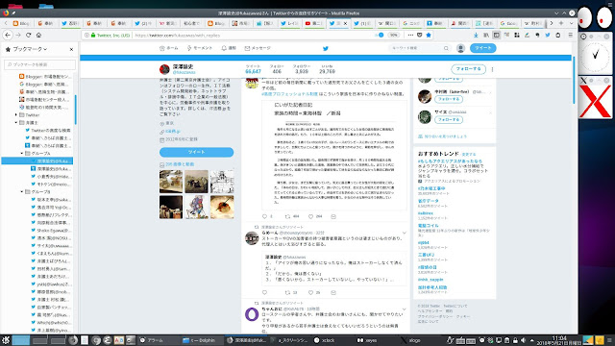Like the newspaper article tweet
615x346 pixels.
coord(310,216)
